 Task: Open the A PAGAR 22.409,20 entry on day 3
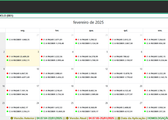(18, 56)
